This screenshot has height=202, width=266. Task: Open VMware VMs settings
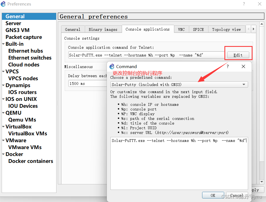[x=25, y=147]
